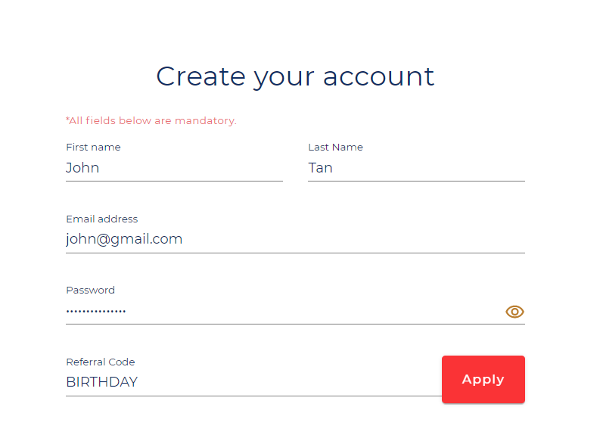Click the 'First name' field label
600x432 pixels.
coord(93,148)
